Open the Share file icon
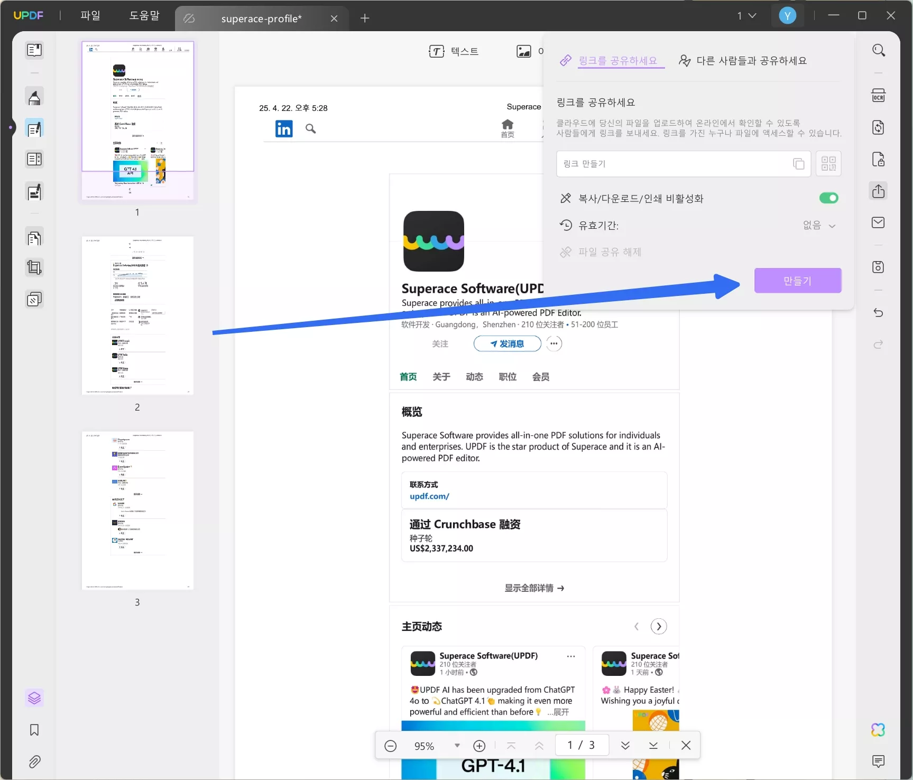 pos(879,191)
